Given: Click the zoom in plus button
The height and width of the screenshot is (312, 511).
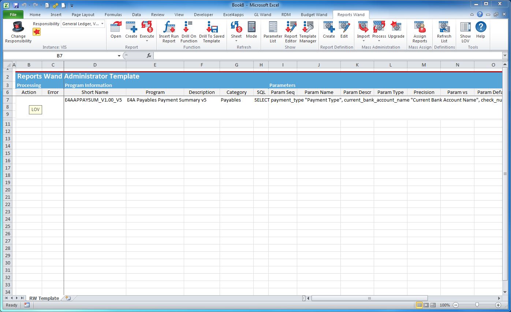Looking at the screenshot, I should coord(498,305).
